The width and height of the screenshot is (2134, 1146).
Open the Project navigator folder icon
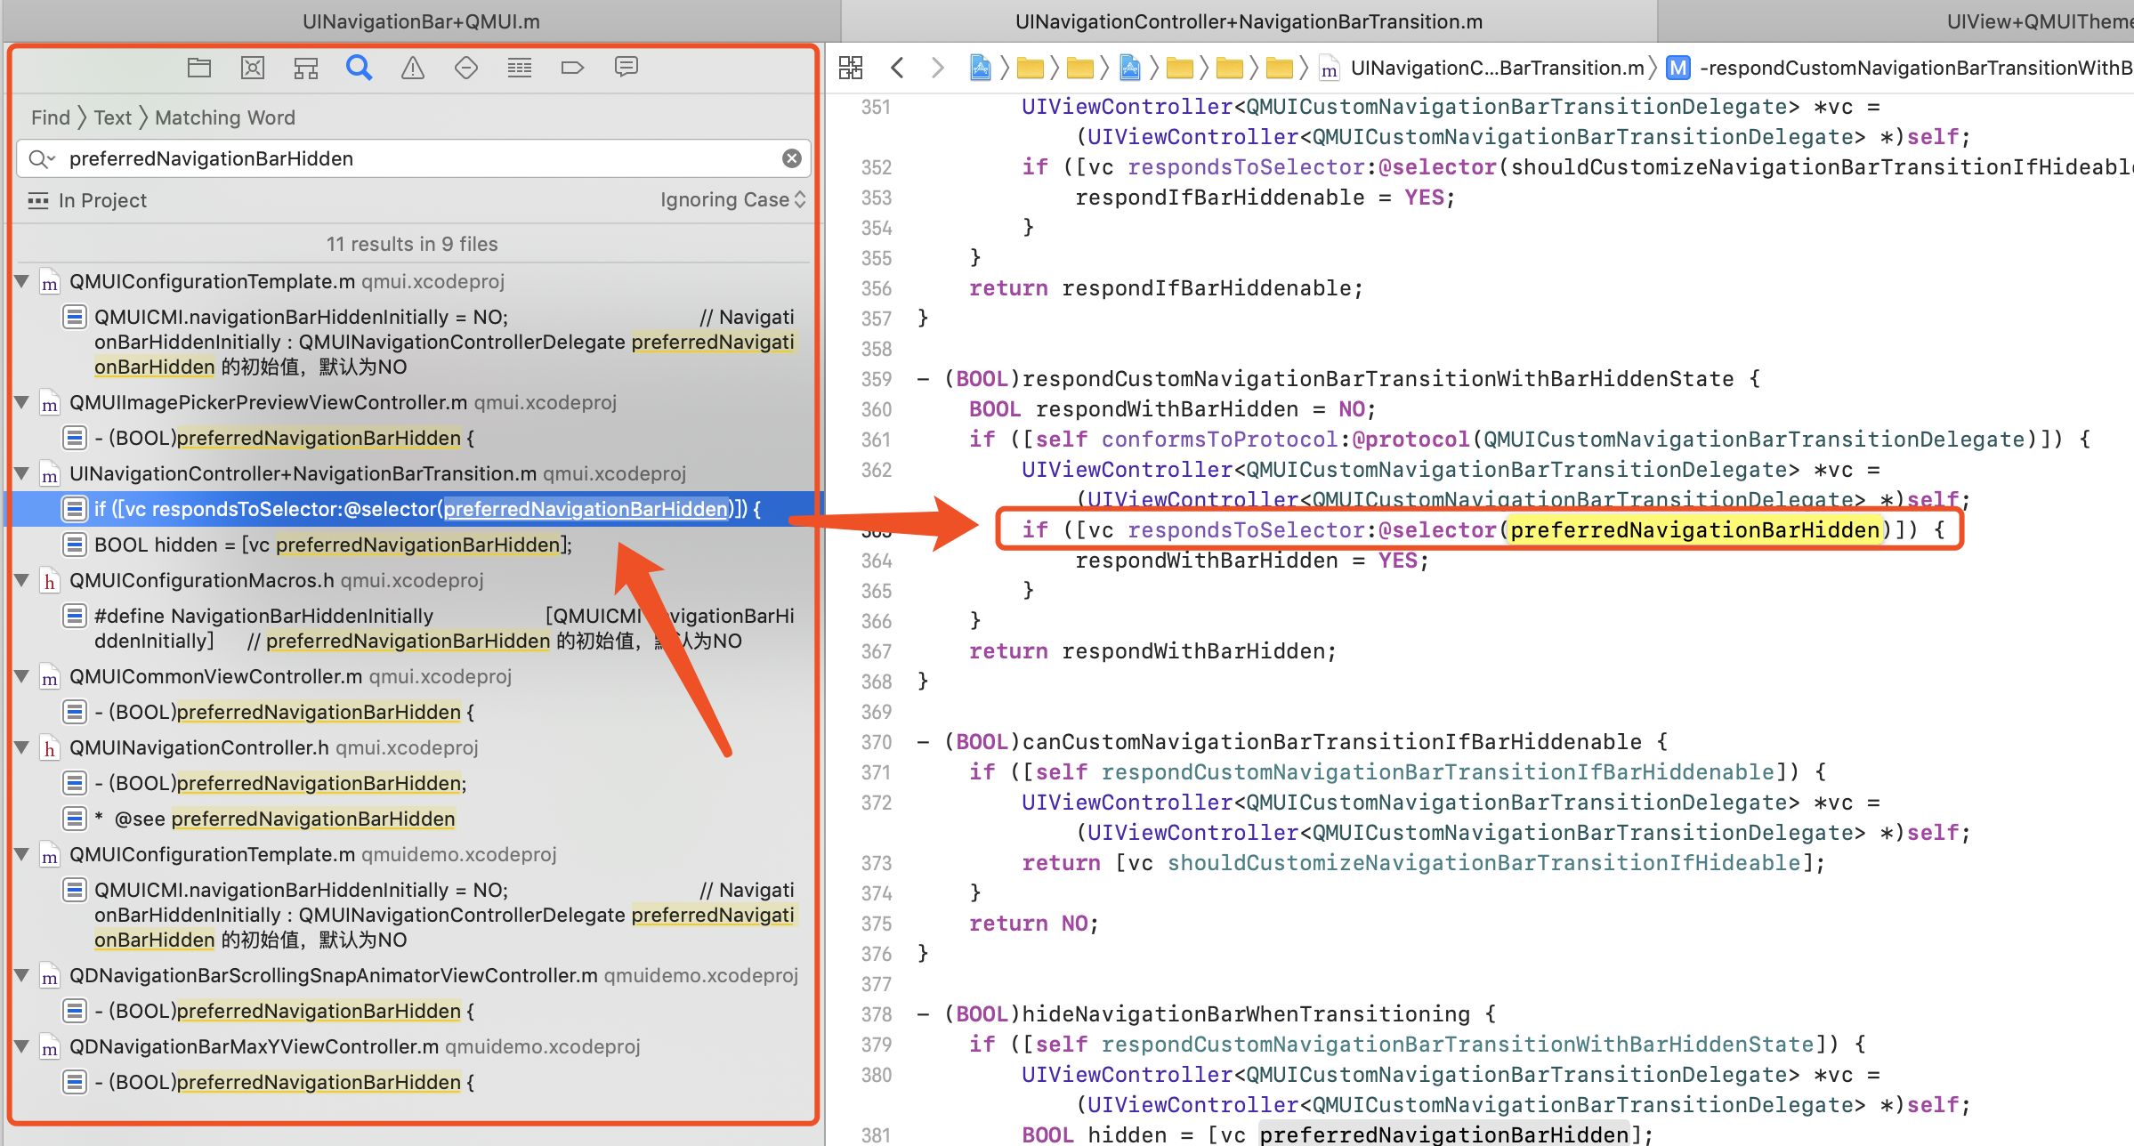(x=199, y=67)
